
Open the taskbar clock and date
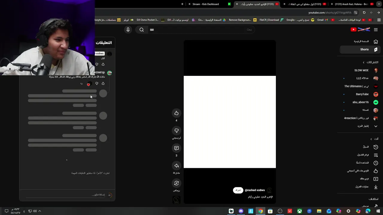[16, 211]
